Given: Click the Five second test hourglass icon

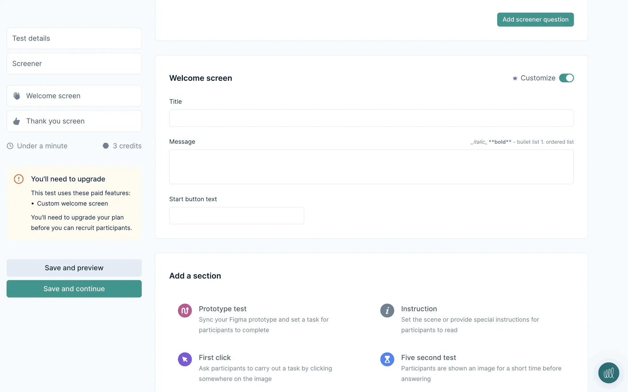Looking at the screenshot, I should (387, 359).
